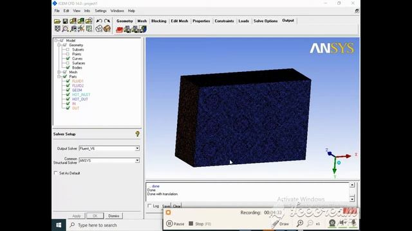Click the recorder webcam icon
412x231 pixels.
(332, 223)
